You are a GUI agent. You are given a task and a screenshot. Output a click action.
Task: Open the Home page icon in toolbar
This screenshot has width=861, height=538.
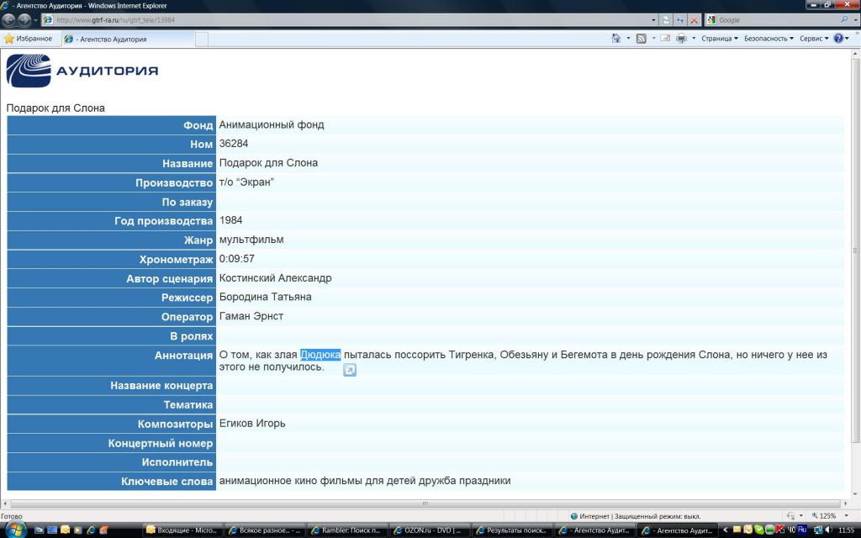tap(616, 39)
